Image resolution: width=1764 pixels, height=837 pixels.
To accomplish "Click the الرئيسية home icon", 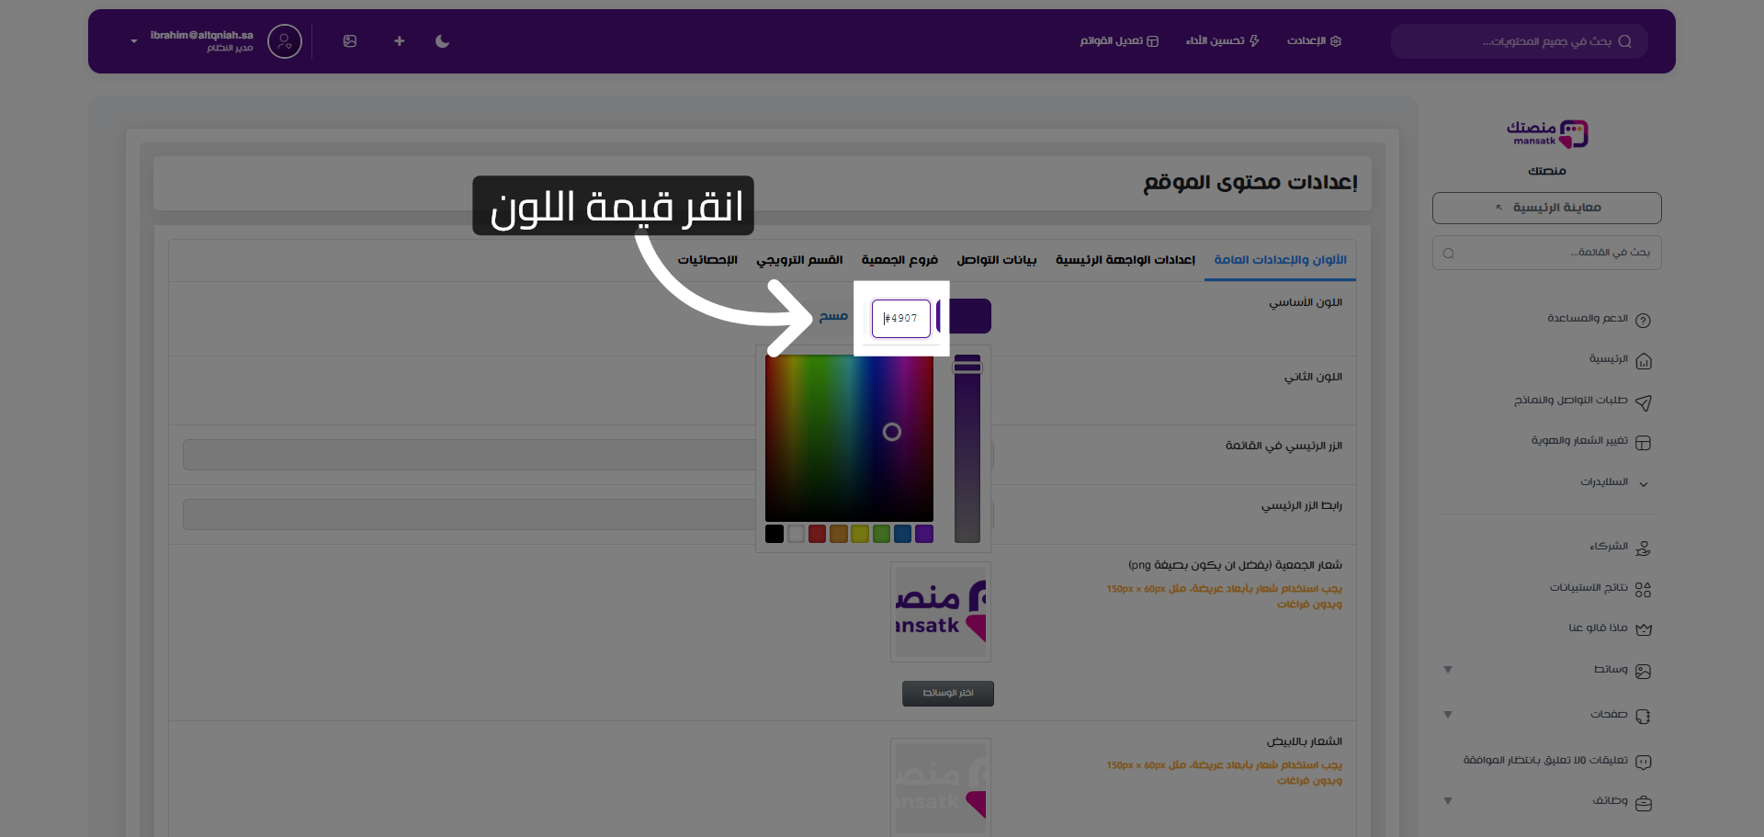I will (x=1645, y=361).
